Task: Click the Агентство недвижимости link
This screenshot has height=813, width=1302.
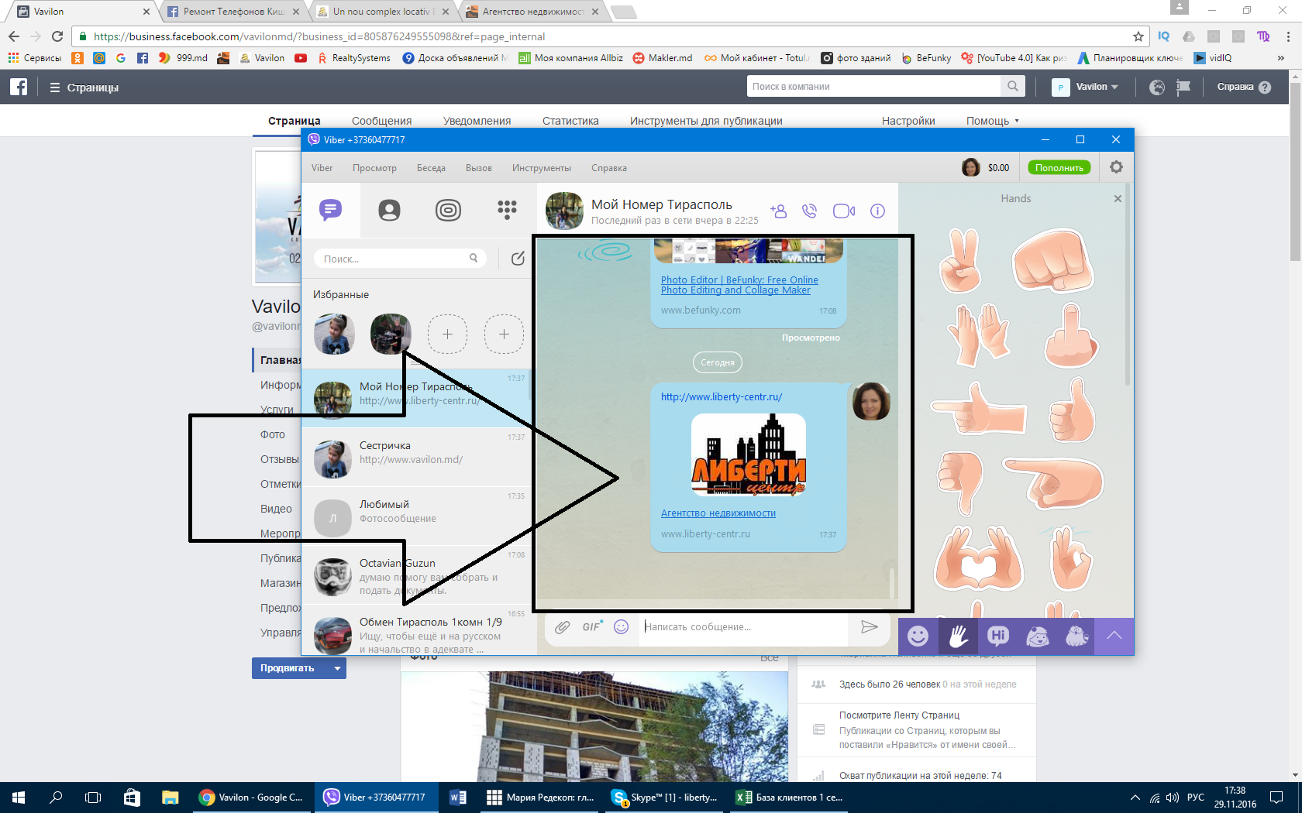Action: (x=718, y=513)
